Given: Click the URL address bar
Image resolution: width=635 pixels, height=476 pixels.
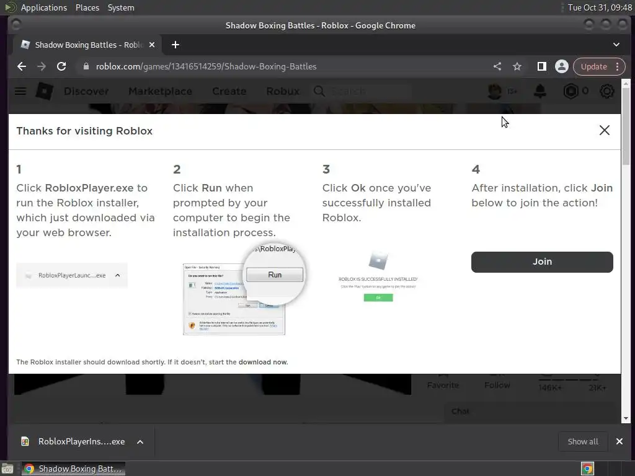Looking at the screenshot, I should coord(283,66).
